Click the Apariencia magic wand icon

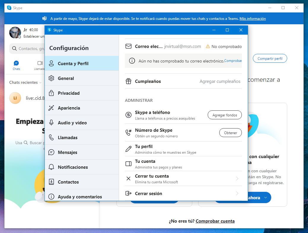(51, 108)
